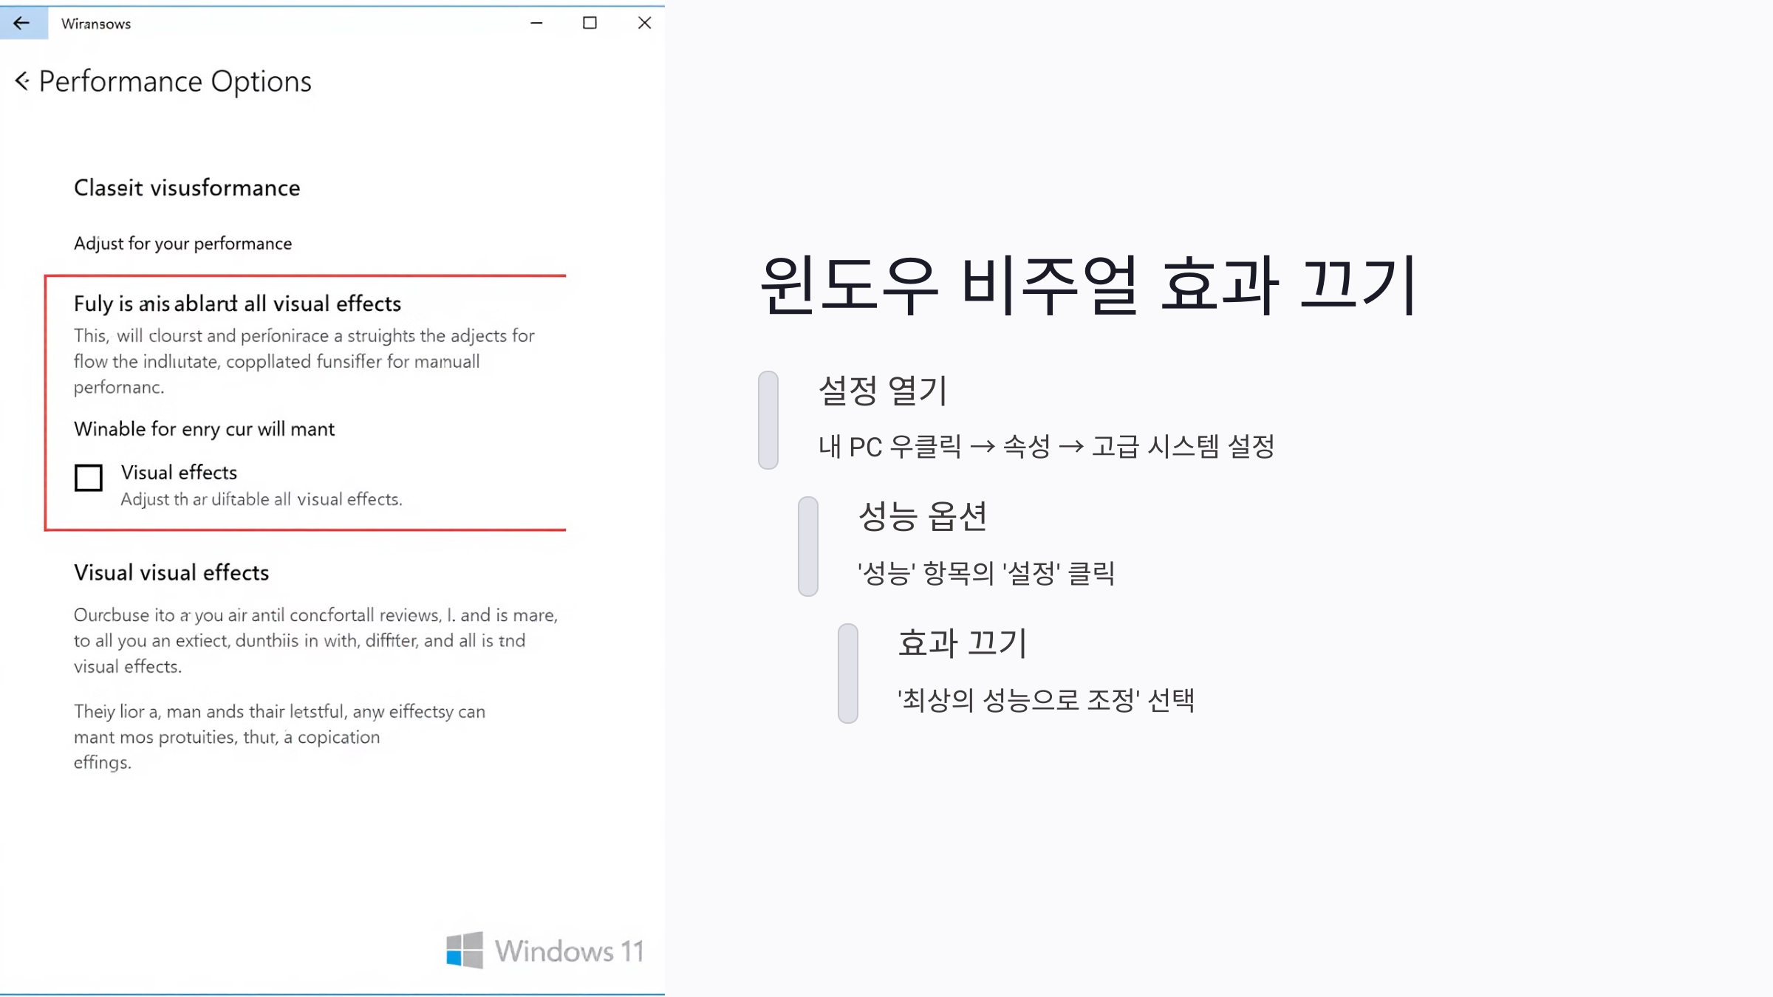1773x997 pixels.
Task: Select the '설정 열기' step
Action: coord(883,391)
